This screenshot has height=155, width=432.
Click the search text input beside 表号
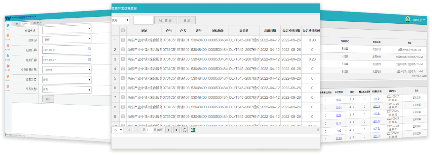click(143, 20)
